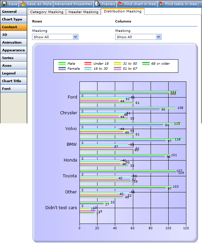Open the 3D settings section
This screenshot has width=202, height=243.
[x=13, y=35]
